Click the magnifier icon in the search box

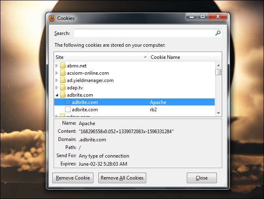218,33
